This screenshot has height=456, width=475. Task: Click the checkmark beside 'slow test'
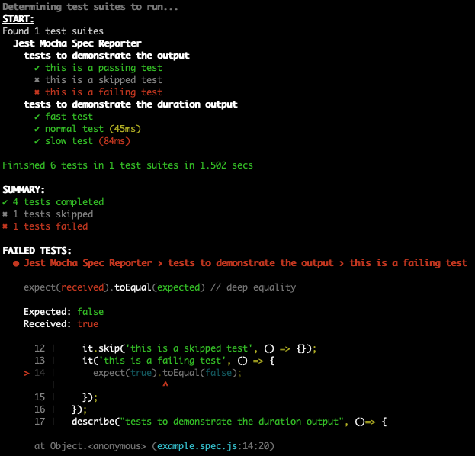37,141
